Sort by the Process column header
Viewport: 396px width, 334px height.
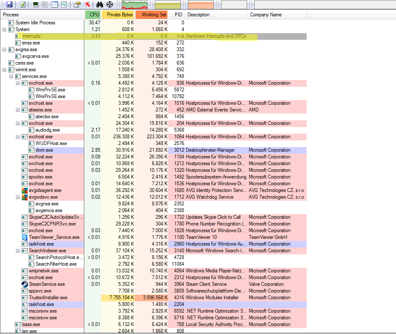(x=42, y=15)
